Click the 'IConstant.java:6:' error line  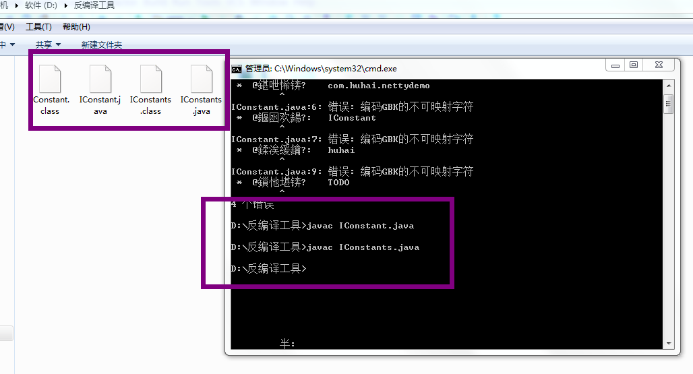point(352,107)
